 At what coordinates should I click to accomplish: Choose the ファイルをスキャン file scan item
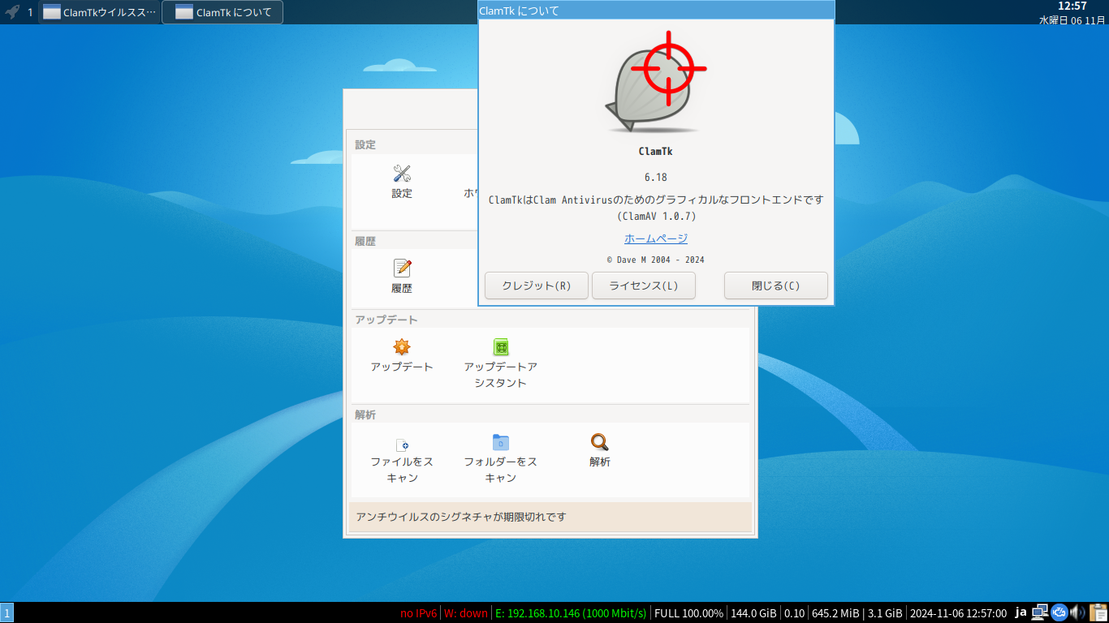(x=402, y=458)
